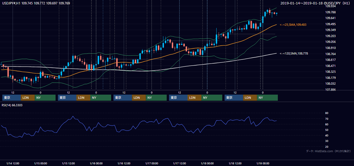Click the RSI scale value 20
Image resolution: width=354 pixels, height=166 pixels.
(327, 147)
